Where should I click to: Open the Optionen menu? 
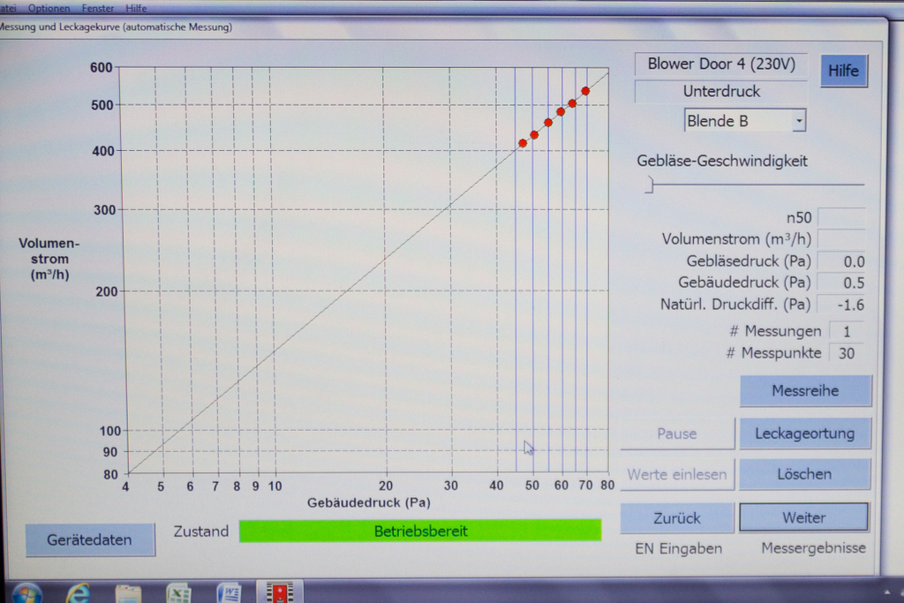pyautogui.click(x=49, y=9)
